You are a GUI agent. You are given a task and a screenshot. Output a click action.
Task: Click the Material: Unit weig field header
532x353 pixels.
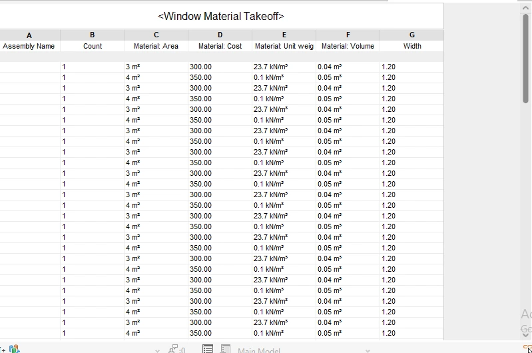tap(284, 46)
